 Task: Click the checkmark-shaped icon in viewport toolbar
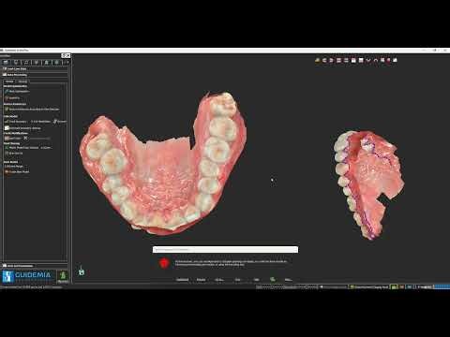pyautogui.click(x=368, y=60)
